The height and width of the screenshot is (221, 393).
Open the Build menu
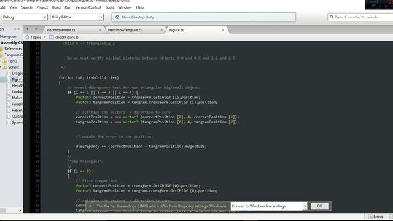[56, 7]
